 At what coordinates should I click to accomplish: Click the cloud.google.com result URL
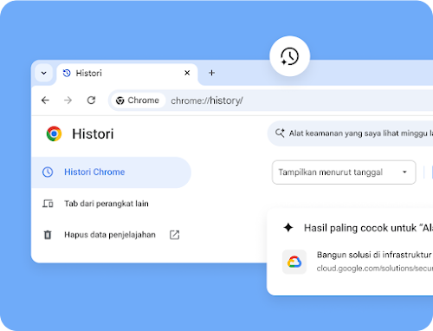click(x=375, y=269)
